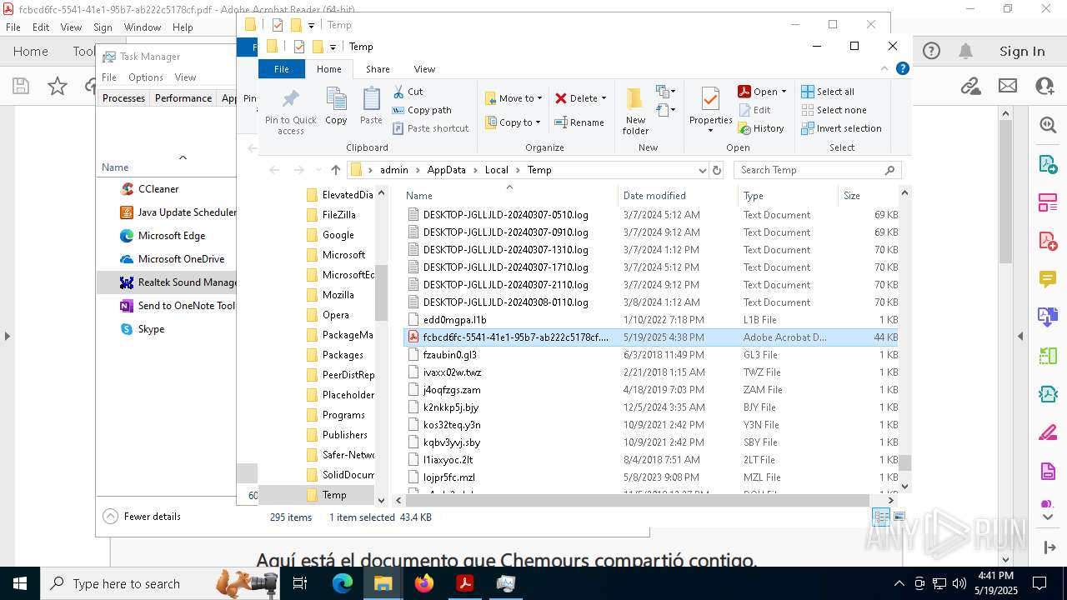This screenshot has width=1067, height=600.
Task: Switch to large icons view button
Action: pos(898,517)
